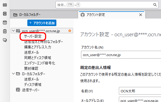Close the アカウント設定 tab
This screenshot has width=161, height=102.
[141, 15]
